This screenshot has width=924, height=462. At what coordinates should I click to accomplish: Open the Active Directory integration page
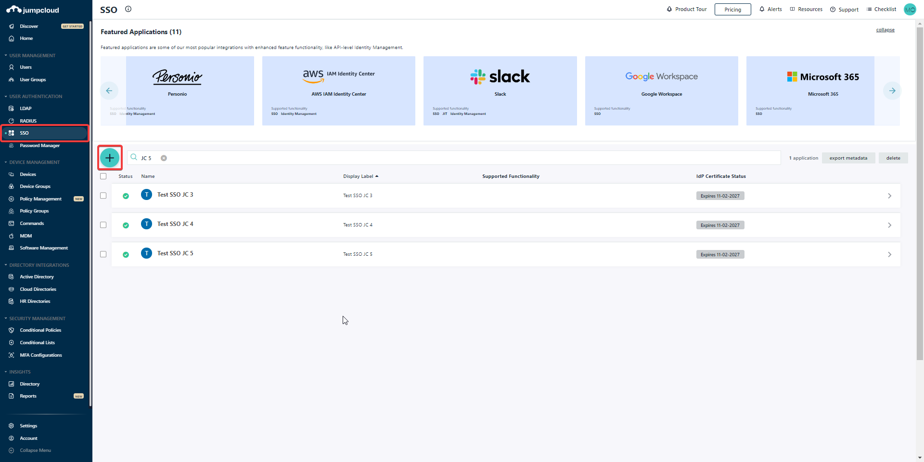pos(37,276)
